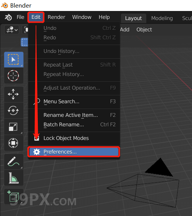The image size is (192, 216).
Task: Select the Annotate pencil tool
Action: pyautogui.click(x=14, y=162)
